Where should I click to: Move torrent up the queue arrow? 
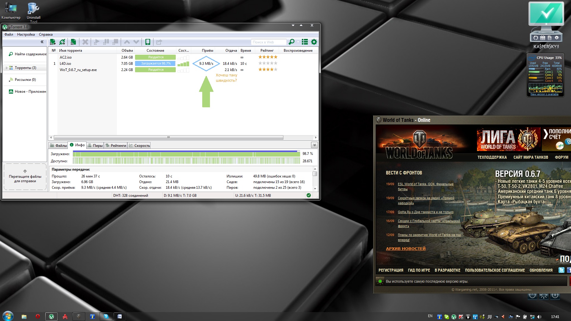[127, 42]
